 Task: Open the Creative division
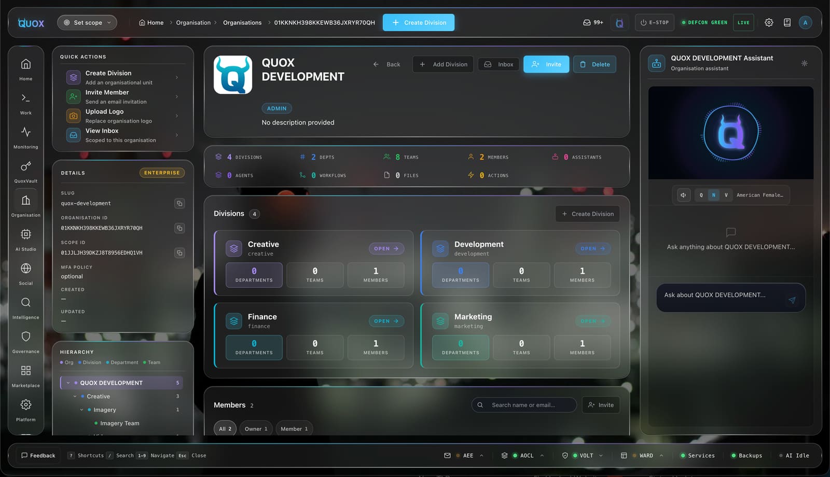[x=386, y=248]
